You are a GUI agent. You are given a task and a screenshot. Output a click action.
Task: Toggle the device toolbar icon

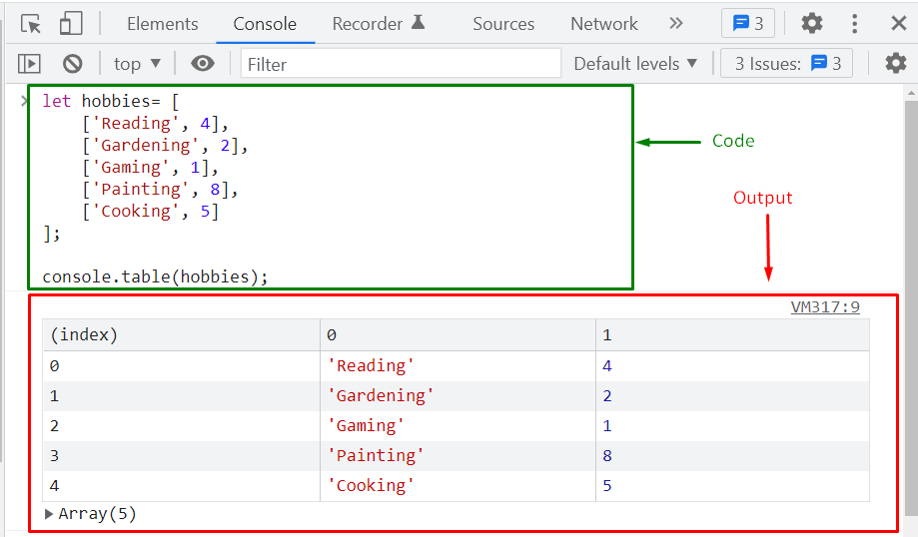point(71,24)
